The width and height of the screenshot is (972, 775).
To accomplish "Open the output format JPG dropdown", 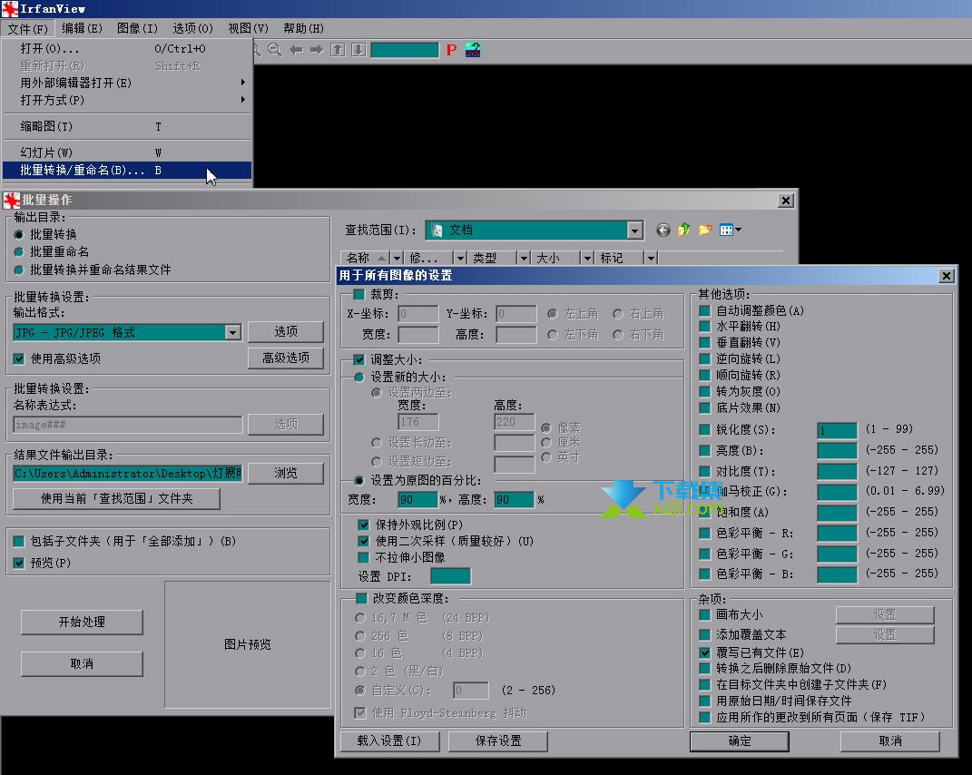I will click(x=232, y=333).
